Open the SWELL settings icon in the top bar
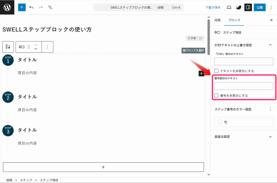 coord(238,7)
